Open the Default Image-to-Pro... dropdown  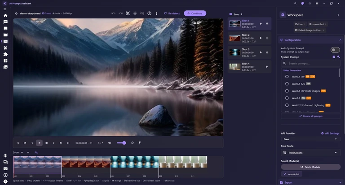point(310,30)
